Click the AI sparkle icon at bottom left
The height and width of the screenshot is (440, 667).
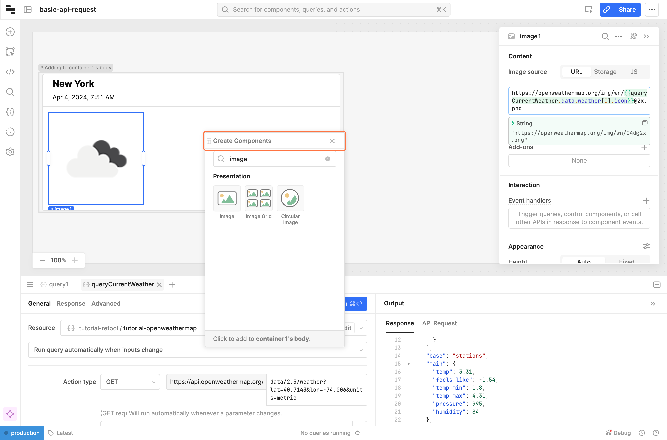10,414
